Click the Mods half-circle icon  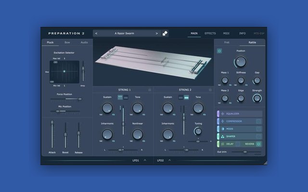click(x=222, y=129)
